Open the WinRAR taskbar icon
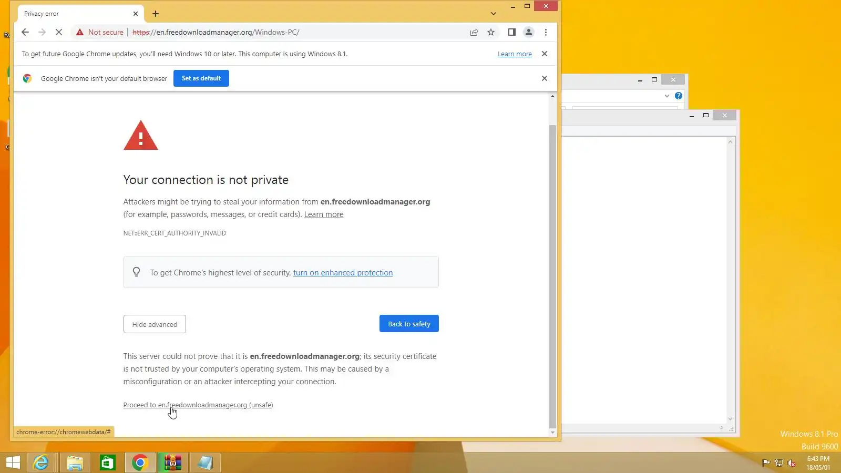Image resolution: width=841 pixels, height=473 pixels. [x=172, y=462]
